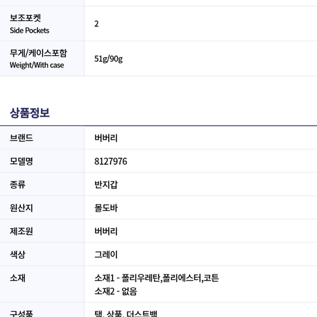Image resolution: width=317 pixels, height=317 pixels.
Task: Select the 종류 row label
Action: point(18,184)
